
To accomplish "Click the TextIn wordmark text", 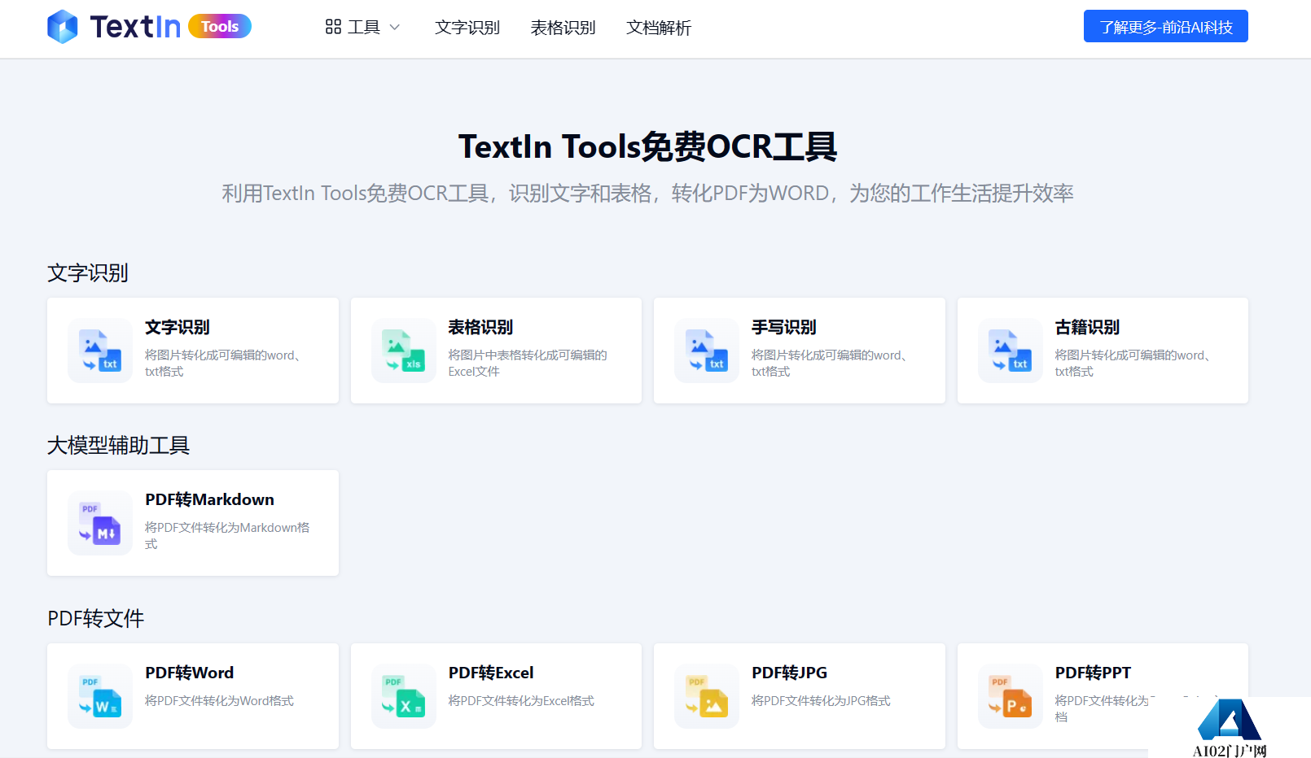I will [x=135, y=27].
